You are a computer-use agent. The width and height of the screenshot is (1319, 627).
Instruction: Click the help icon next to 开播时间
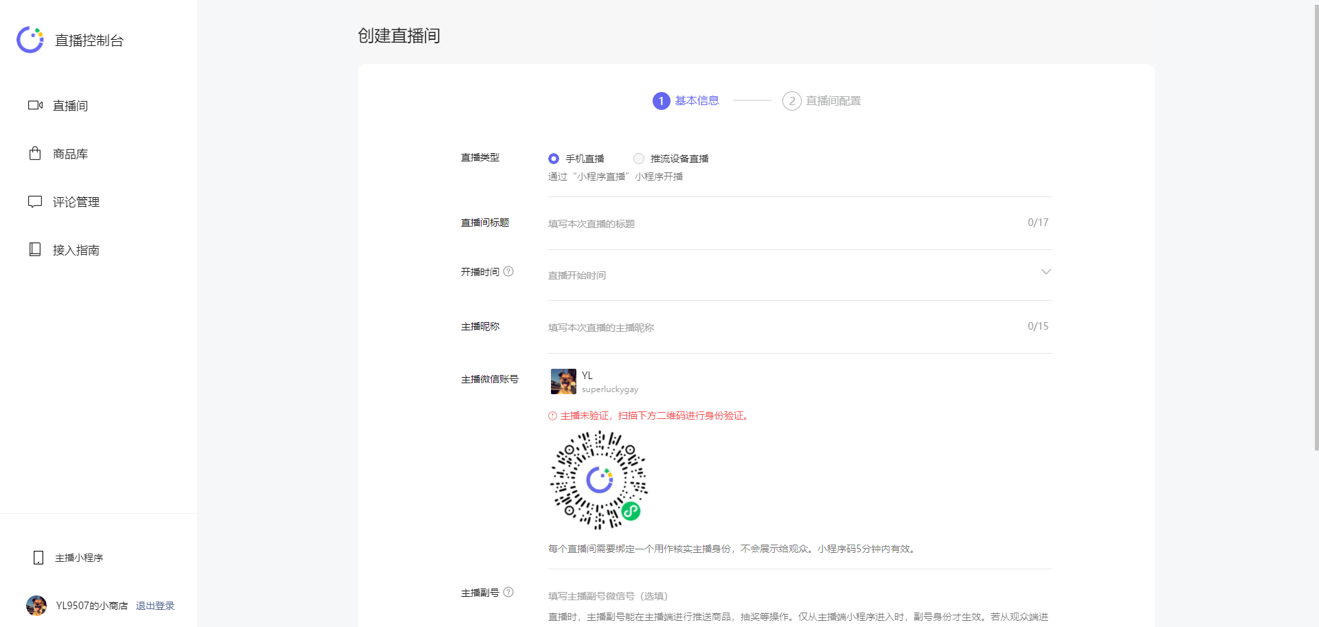(x=508, y=271)
